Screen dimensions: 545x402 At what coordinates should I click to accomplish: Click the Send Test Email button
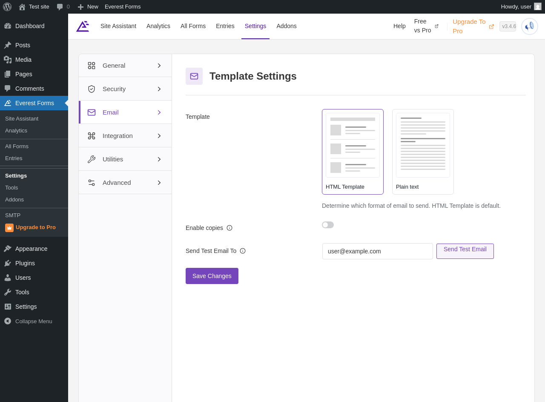point(465,251)
